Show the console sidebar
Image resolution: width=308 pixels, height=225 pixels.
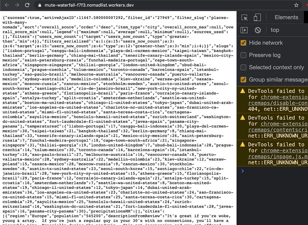(244, 30)
